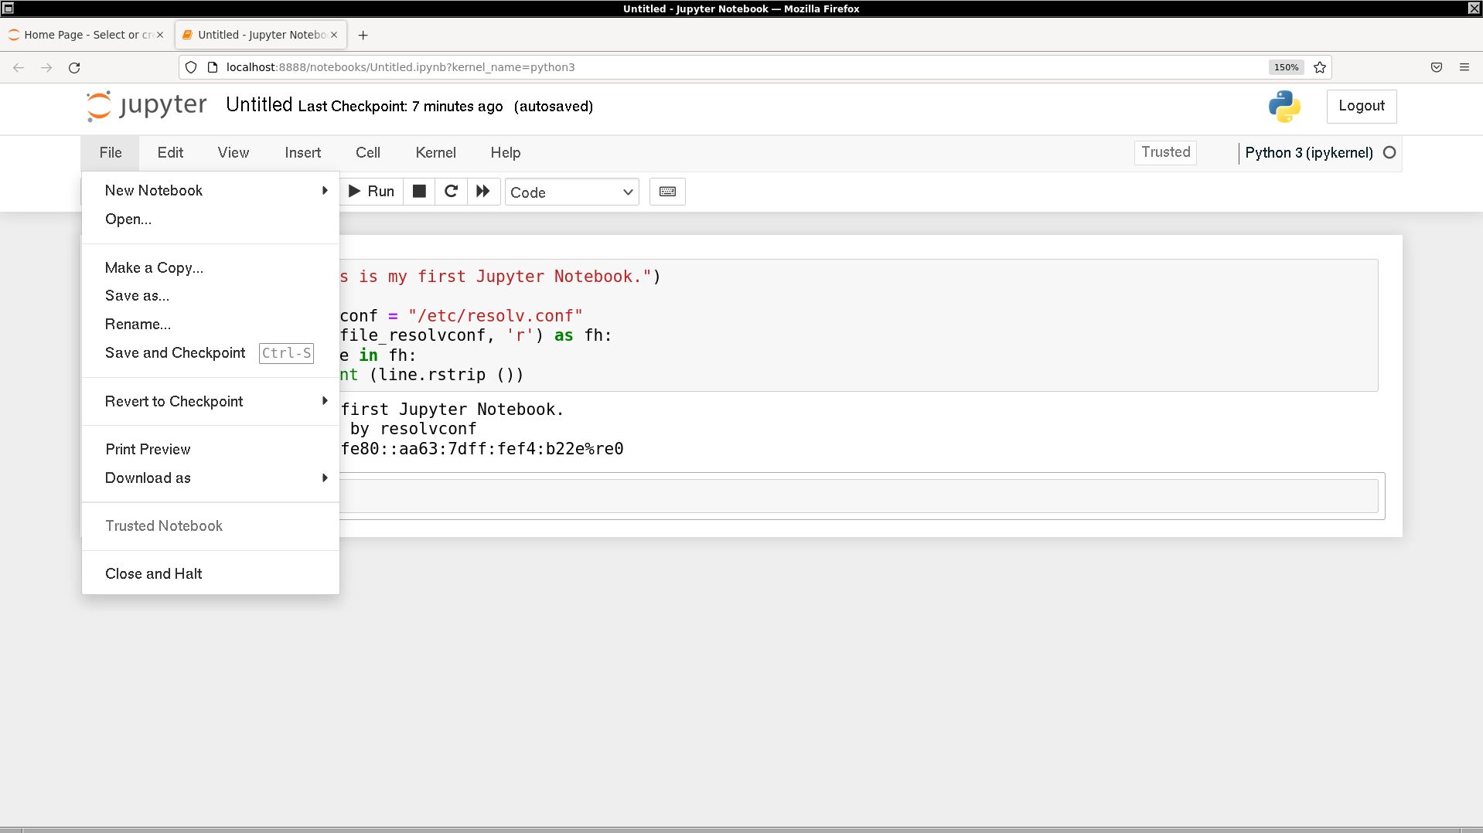Click the Logout button
This screenshot has height=833, width=1483.
(x=1361, y=106)
